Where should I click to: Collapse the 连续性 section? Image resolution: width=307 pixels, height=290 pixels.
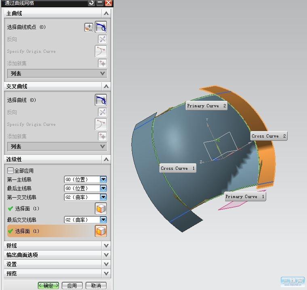click(106, 159)
